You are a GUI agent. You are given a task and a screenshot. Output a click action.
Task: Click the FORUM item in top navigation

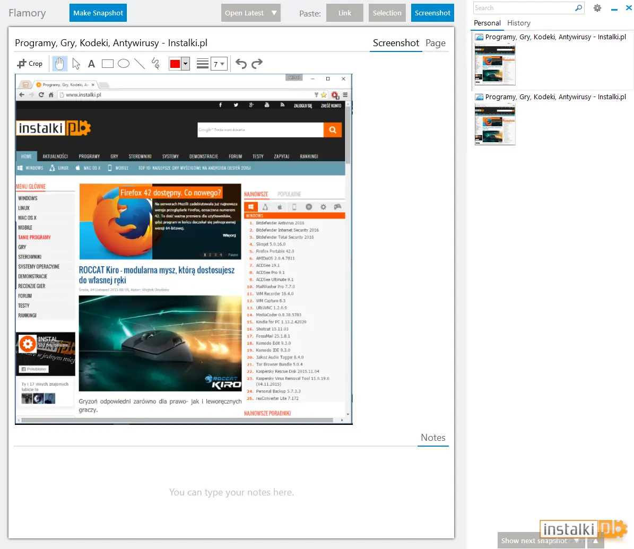click(236, 156)
